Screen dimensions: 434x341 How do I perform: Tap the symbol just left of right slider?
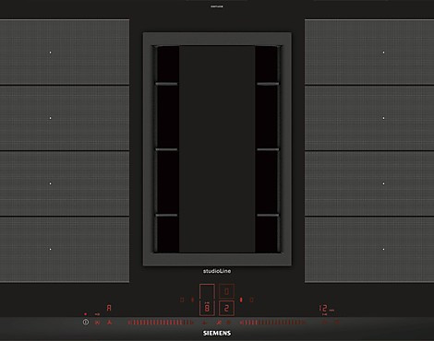pyautogui.click(x=229, y=323)
